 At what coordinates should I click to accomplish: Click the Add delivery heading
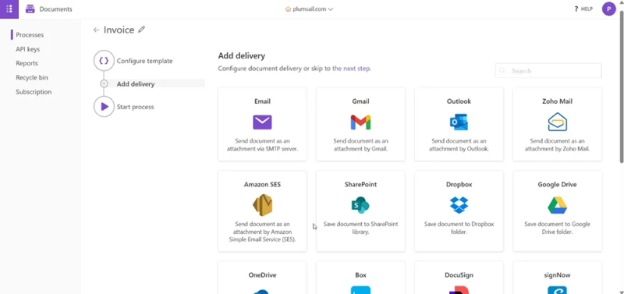242,55
